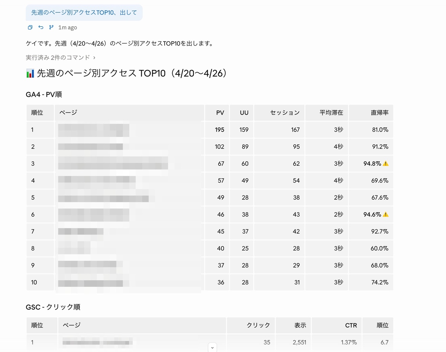Screen dimensions: 446x352
Task: Click the 1m ago timestamp
Action: tap(68, 27)
